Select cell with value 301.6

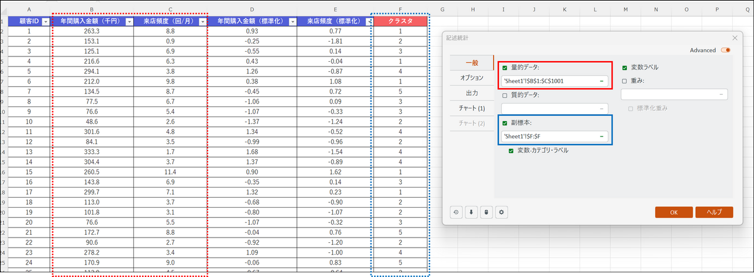click(92, 132)
